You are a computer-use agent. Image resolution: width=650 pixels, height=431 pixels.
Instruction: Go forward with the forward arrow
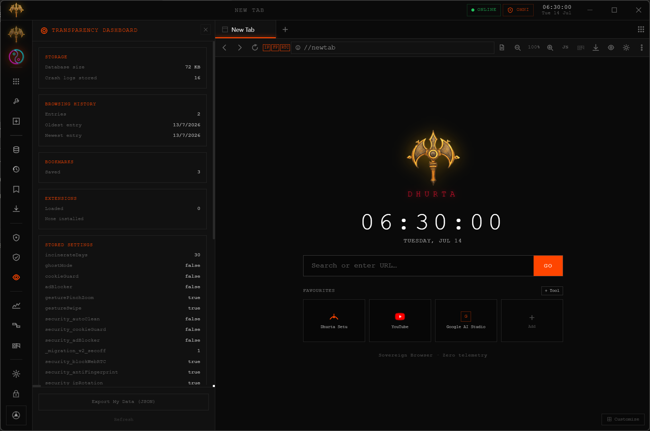pyautogui.click(x=240, y=48)
